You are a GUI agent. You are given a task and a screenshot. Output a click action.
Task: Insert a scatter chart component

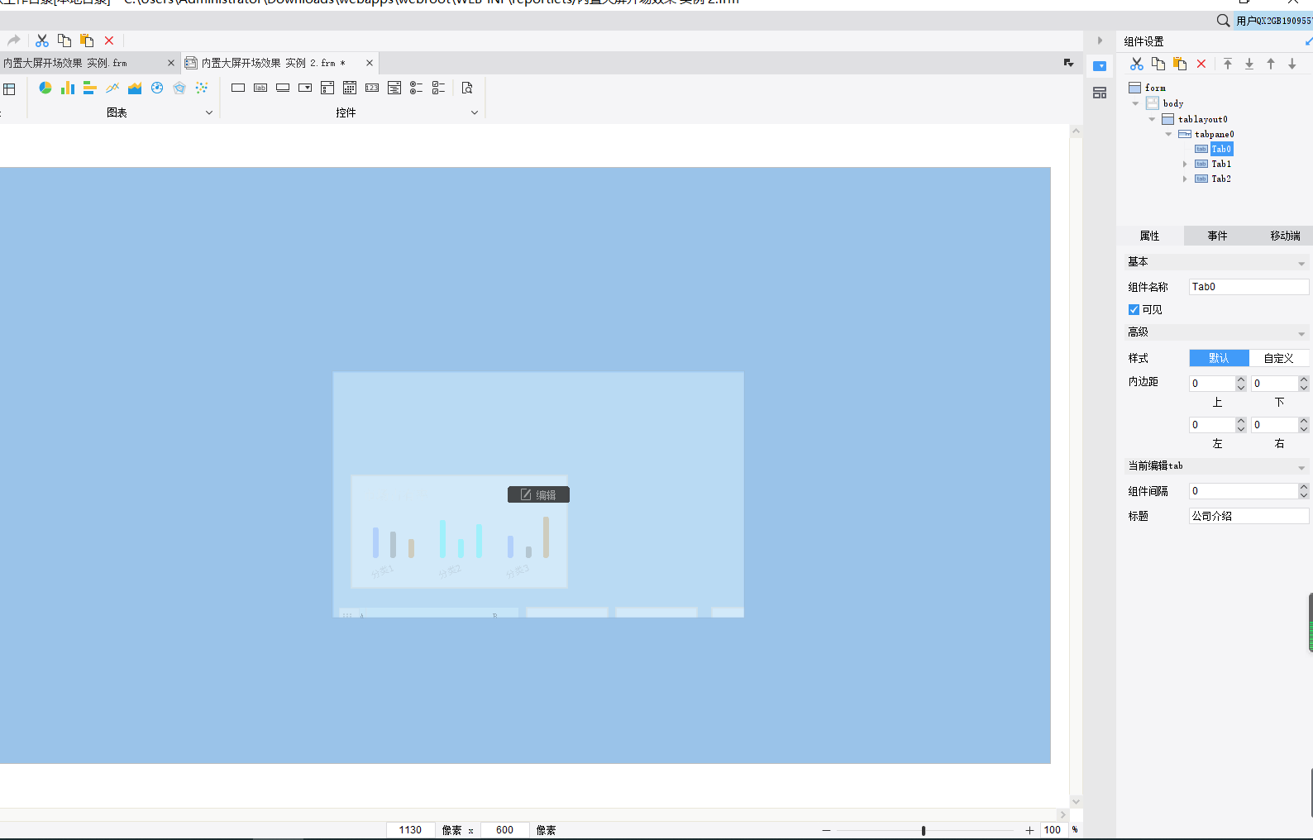coord(202,88)
